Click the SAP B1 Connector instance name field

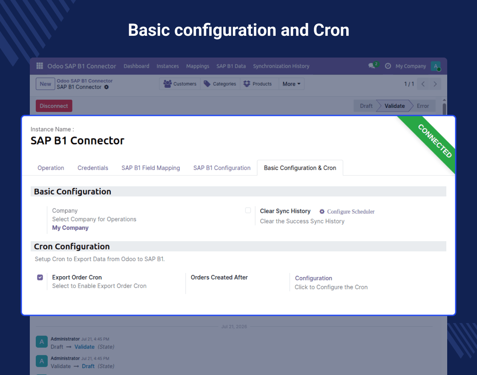[x=77, y=141]
